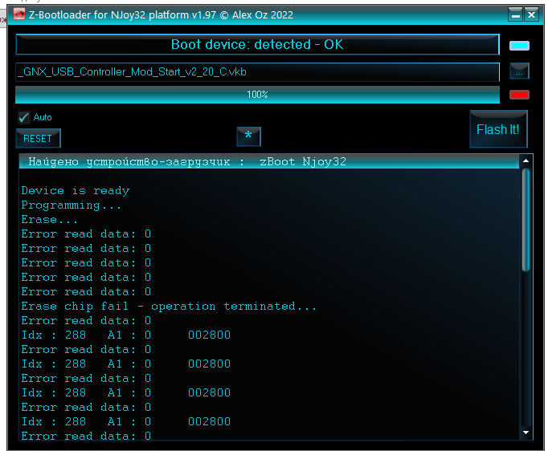The width and height of the screenshot is (548, 451).
Task: Toggle the Auto checkbox
Action: (x=24, y=117)
